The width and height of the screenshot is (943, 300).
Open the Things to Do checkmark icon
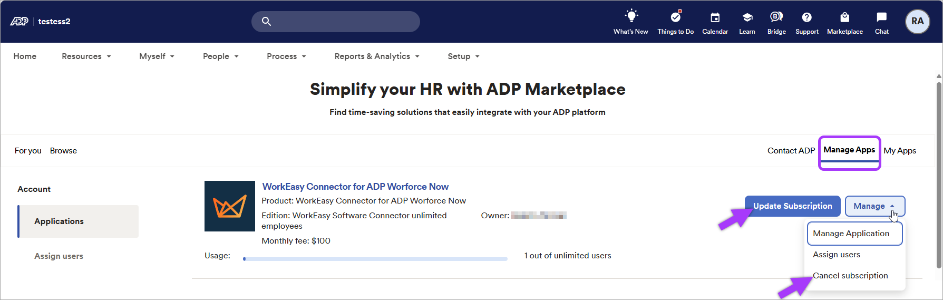[x=676, y=16]
